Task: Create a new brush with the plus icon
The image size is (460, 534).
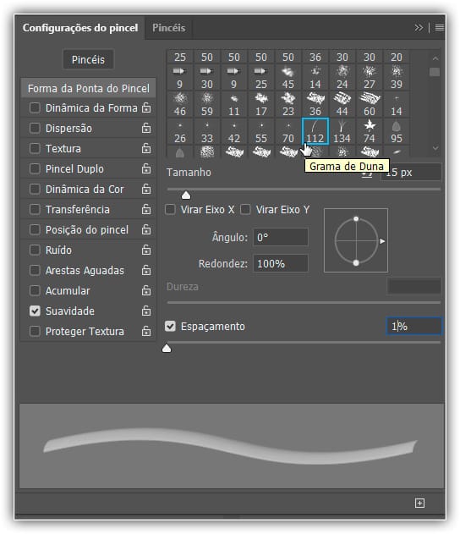Action: pyautogui.click(x=419, y=503)
